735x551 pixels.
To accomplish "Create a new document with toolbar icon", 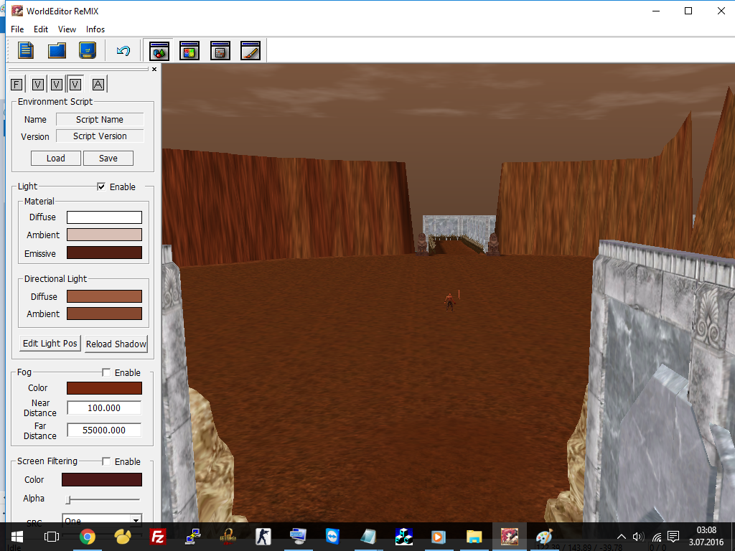I will tap(26, 51).
